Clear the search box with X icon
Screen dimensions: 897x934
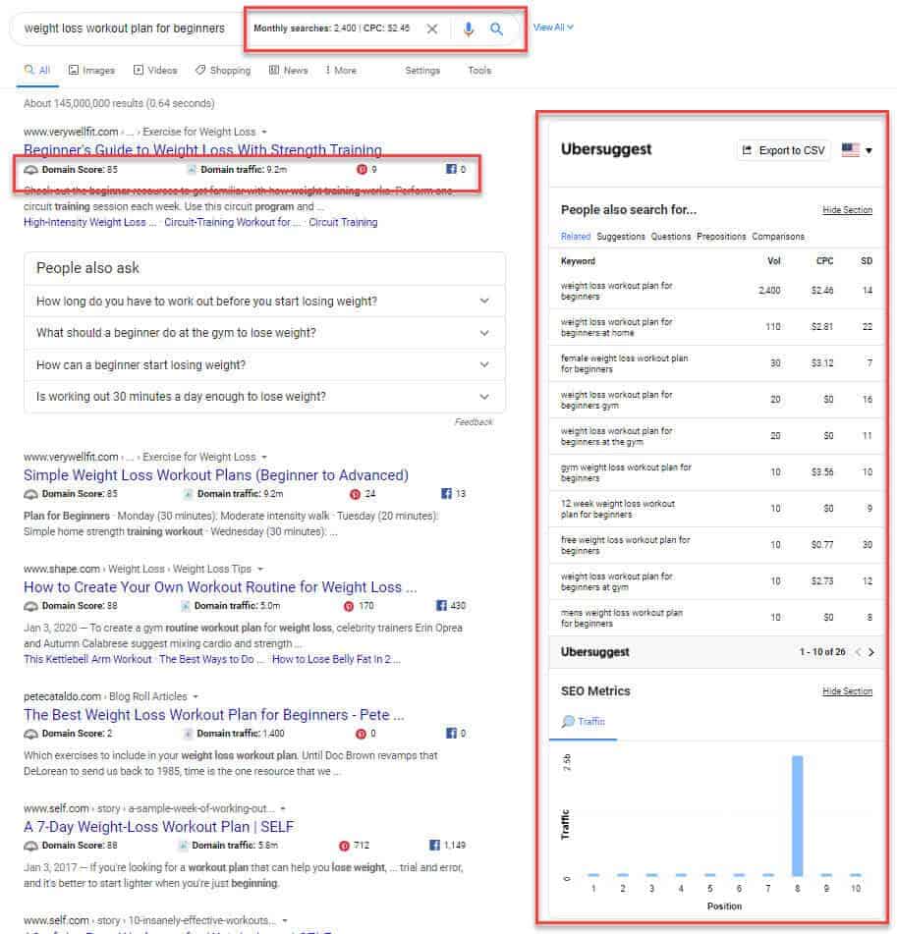[x=432, y=29]
